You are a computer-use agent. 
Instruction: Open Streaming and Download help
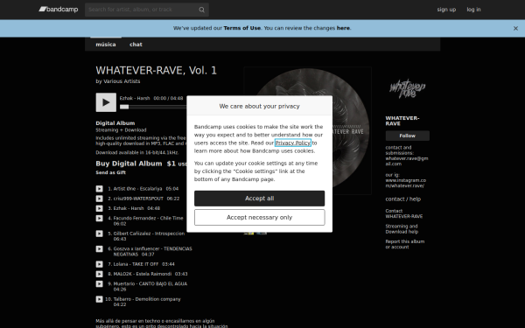tap(402, 229)
